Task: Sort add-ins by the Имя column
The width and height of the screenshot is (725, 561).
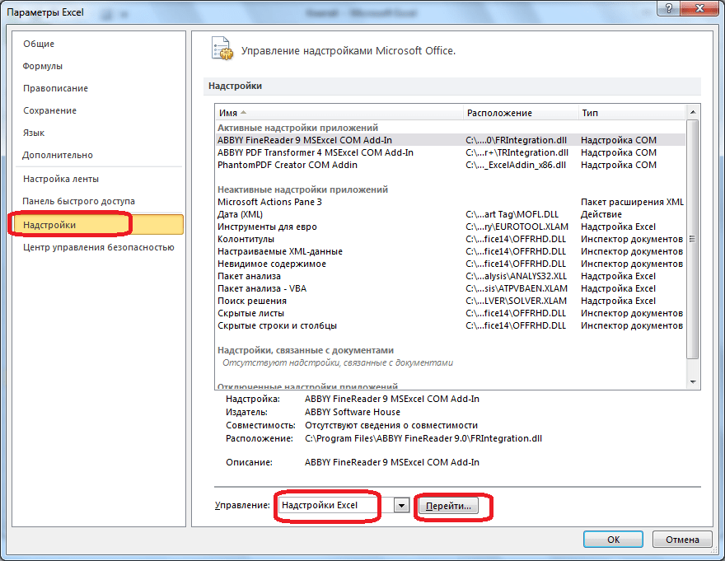Action: tap(339, 113)
